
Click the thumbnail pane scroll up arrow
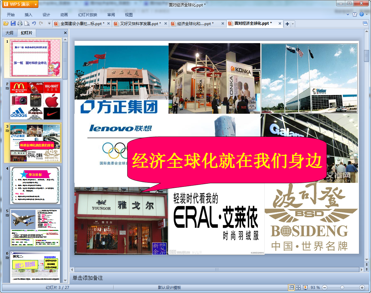pos(65,39)
